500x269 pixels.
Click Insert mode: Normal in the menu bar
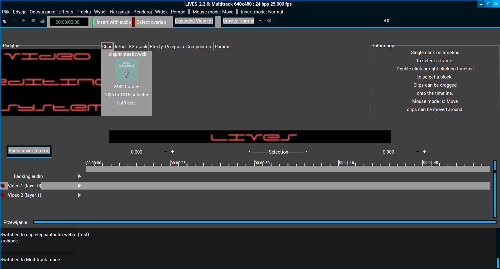(262, 12)
